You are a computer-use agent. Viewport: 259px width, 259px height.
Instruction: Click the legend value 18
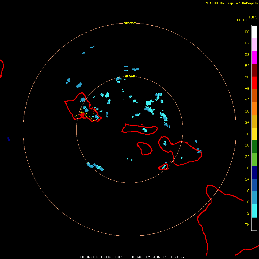point(247,168)
